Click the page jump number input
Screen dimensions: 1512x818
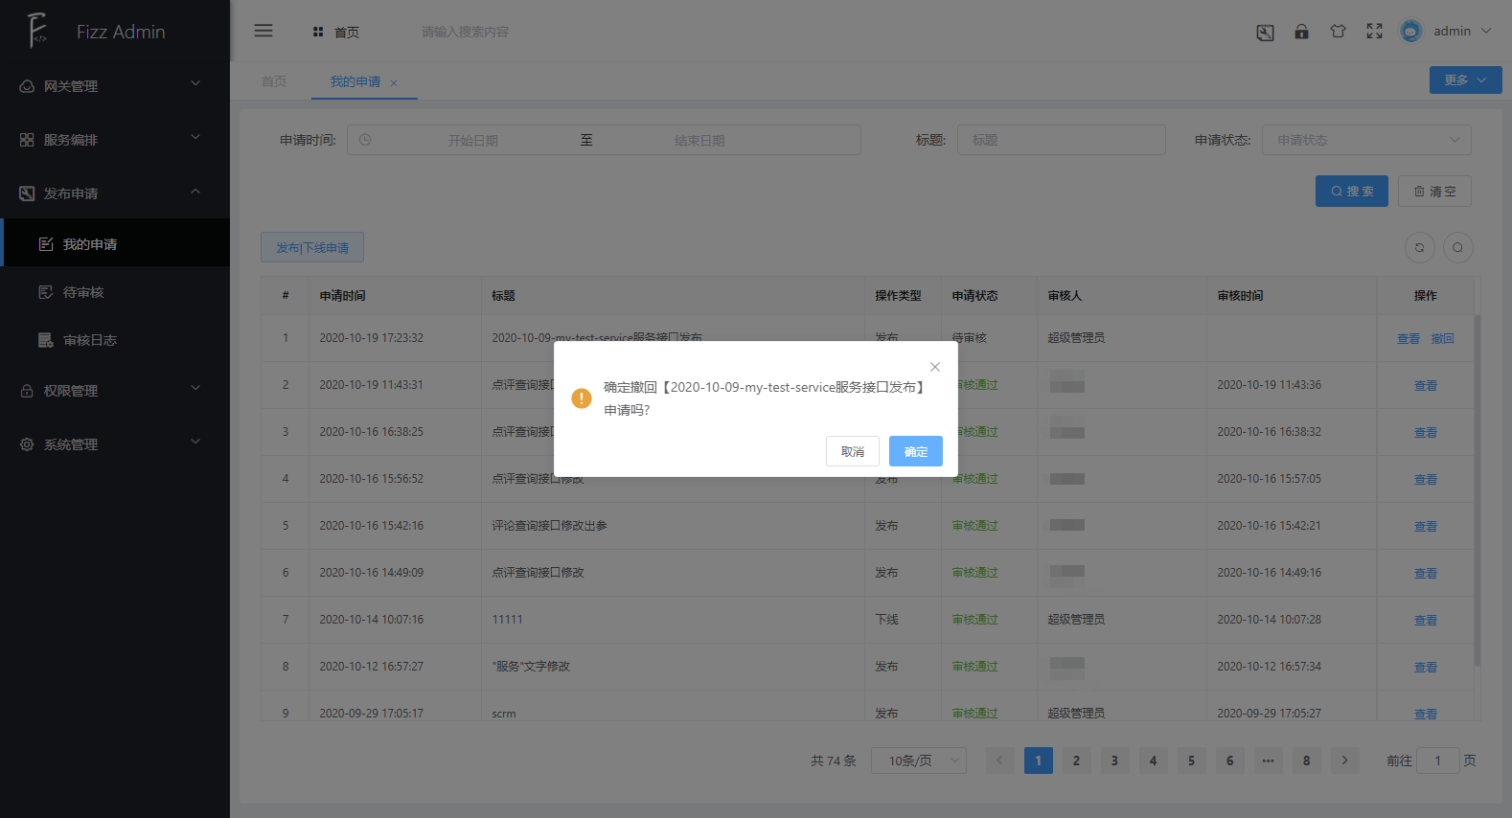pos(1437,761)
